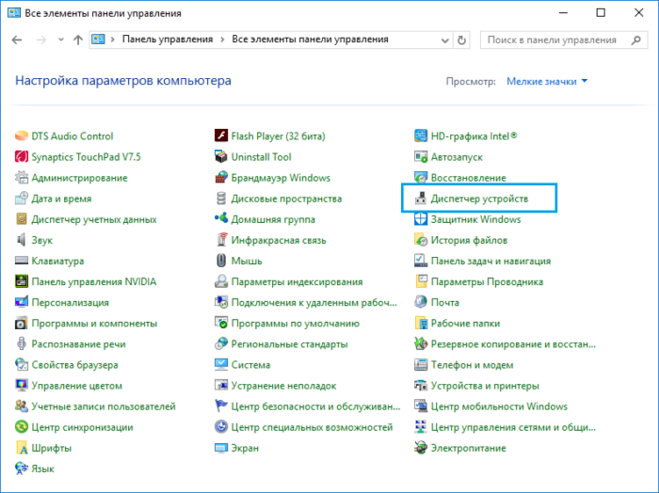
Task: Open Панель задач и навигация link
Action: click(490, 261)
